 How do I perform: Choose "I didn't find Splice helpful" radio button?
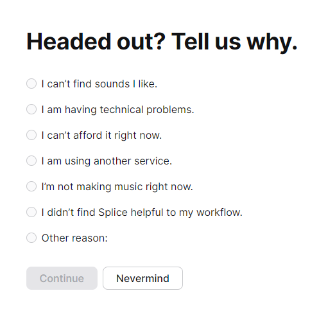click(x=31, y=212)
